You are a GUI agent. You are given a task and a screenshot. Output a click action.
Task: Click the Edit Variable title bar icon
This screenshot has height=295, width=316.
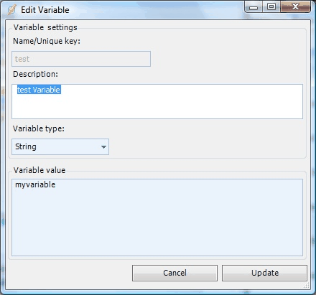tap(11, 10)
